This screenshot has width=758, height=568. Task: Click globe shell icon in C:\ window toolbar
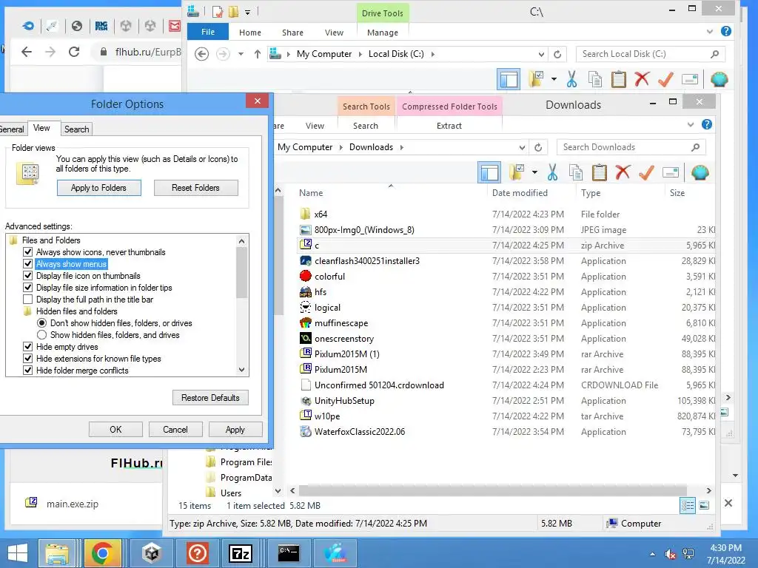(719, 79)
